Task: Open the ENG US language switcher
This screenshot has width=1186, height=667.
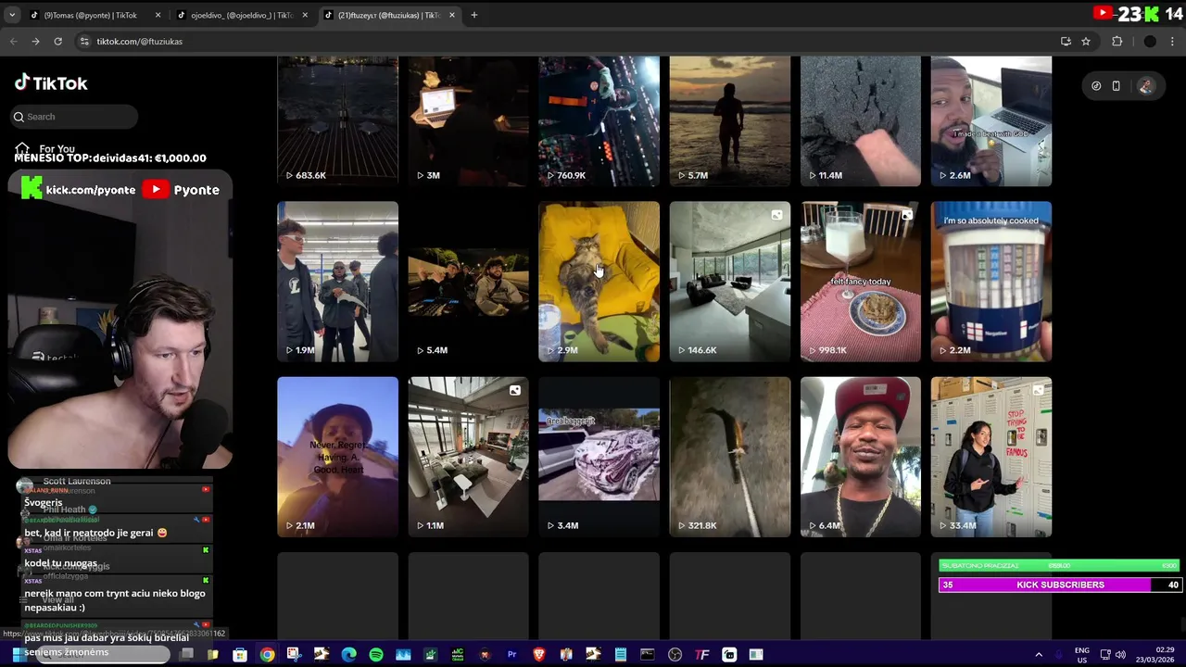Action: click(x=1082, y=655)
